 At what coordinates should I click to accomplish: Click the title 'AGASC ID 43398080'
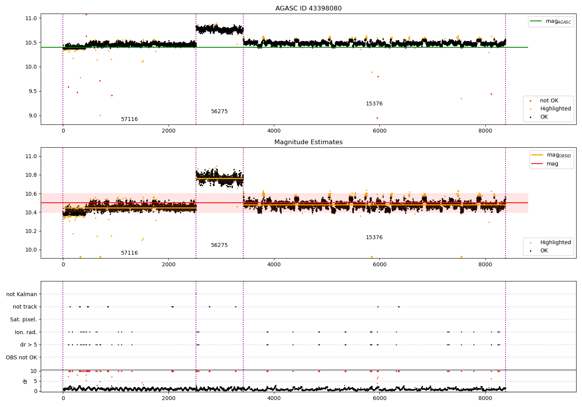coord(308,9)
